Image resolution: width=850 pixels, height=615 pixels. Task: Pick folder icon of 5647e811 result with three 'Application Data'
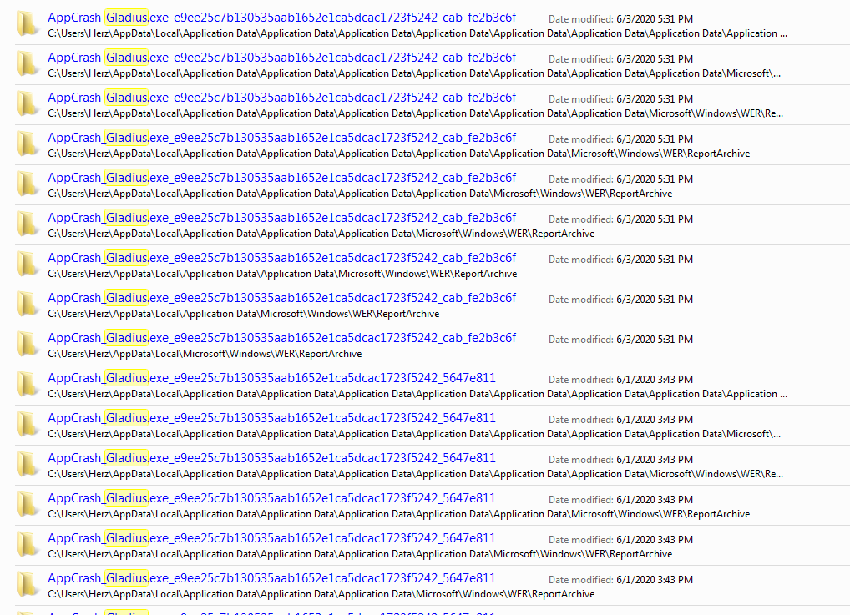pos(27,585)
